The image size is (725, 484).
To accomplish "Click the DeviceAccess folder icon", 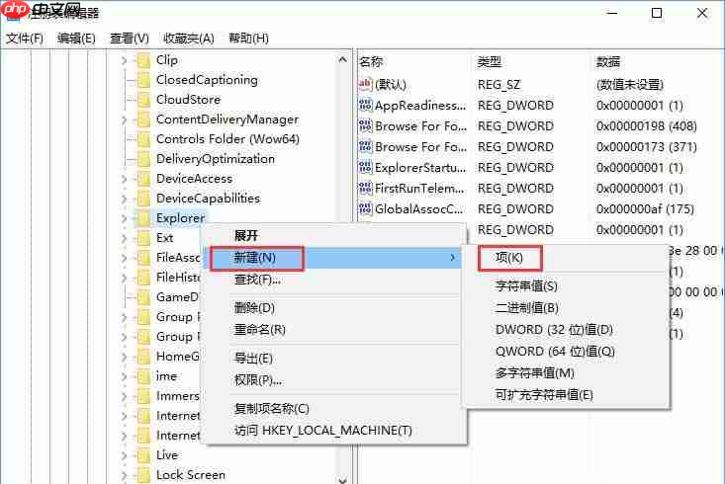I will (x=143, y=179).
